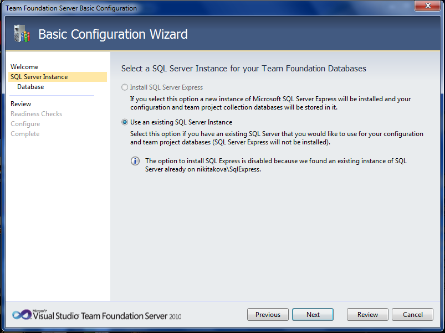Click the grayed Complete step
This screenshot has height=333, width=445.
(x=25, y=133)
